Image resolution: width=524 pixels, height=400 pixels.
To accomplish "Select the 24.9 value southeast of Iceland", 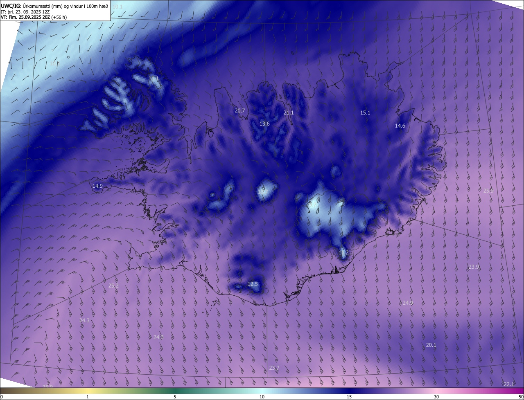I will (x=408, y=303).
